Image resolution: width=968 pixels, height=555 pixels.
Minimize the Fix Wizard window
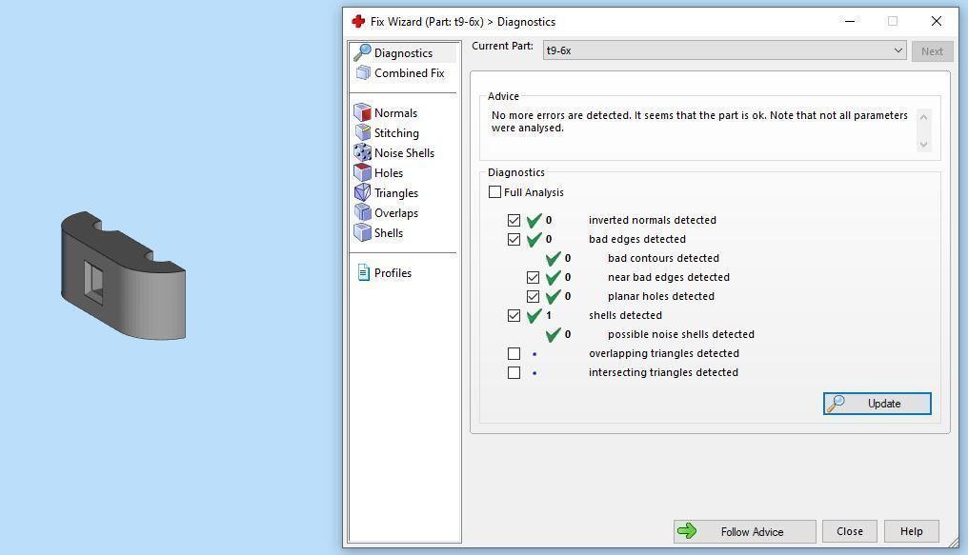[850, 22]
